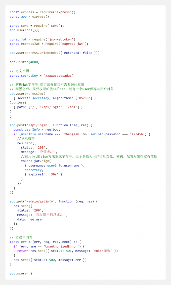Screen dimensions: 171x285
Task: Click the line "{ expiresIn: '30s' }"
Action: tap(44, 175)
